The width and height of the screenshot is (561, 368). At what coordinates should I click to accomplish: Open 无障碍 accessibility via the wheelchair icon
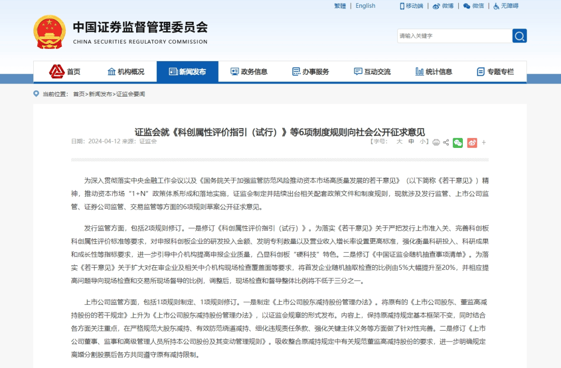pyautogui.click(x=495, y=6)
